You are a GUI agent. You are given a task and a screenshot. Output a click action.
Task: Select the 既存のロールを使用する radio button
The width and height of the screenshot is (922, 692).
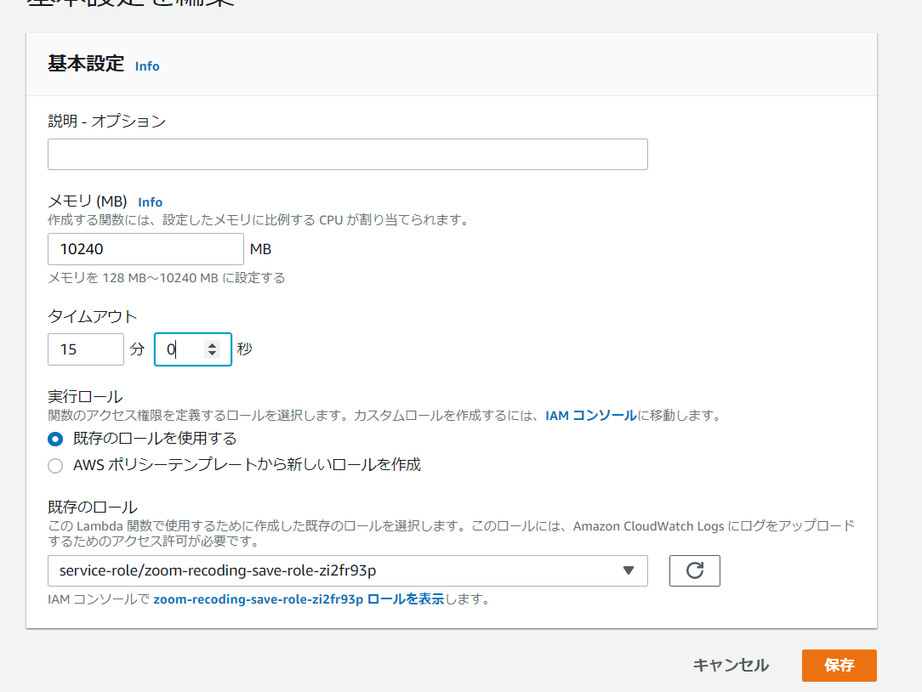pyautogui.click(x=54, y=439)
